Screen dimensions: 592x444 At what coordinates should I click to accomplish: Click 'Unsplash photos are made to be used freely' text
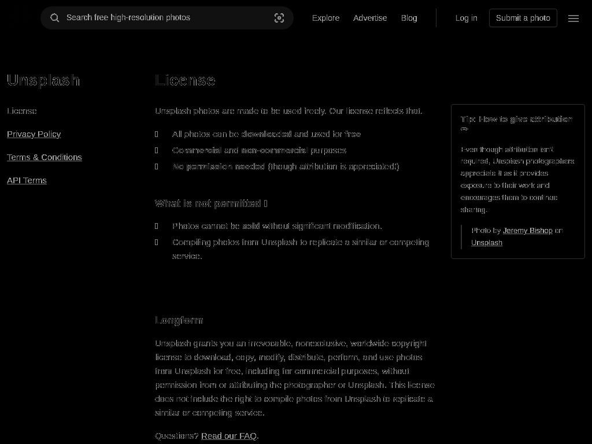tap(288, 111)
